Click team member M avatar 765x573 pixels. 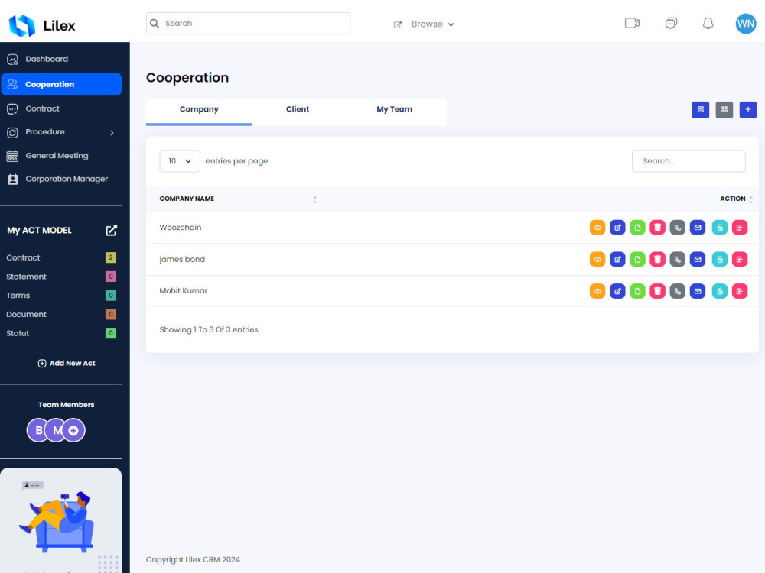(55, 431)
